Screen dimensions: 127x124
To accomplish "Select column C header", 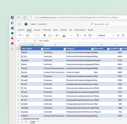I will [80, 45].
